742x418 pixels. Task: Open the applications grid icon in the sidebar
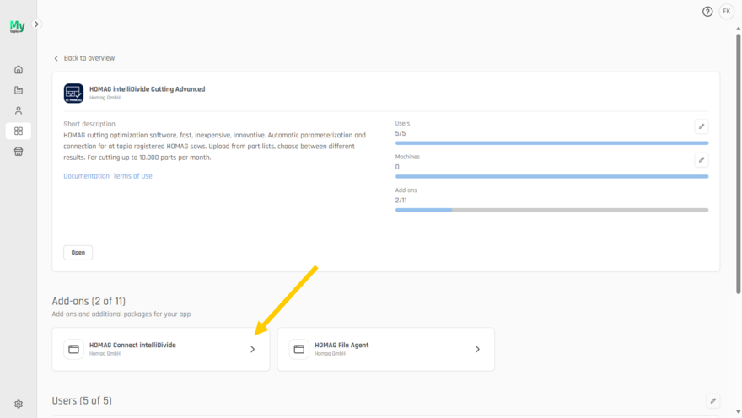(x=19, y=131)
